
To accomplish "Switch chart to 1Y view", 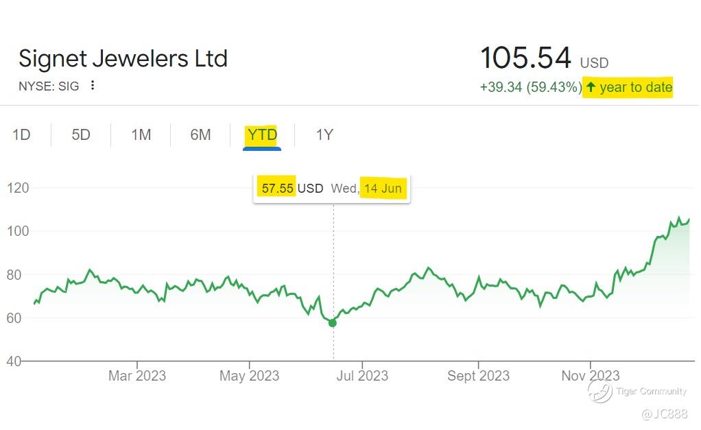I will point(324,134).
